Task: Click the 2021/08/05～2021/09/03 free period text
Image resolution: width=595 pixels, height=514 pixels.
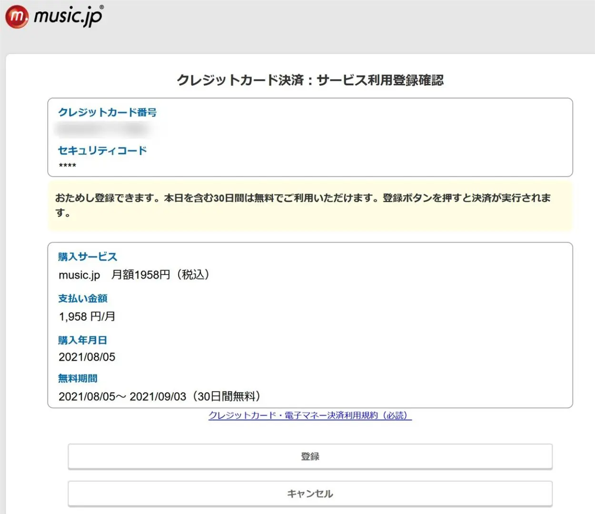Action: point(159,396)
